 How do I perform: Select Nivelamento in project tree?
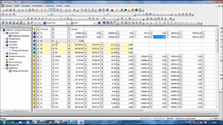click(x=15, y=39)
